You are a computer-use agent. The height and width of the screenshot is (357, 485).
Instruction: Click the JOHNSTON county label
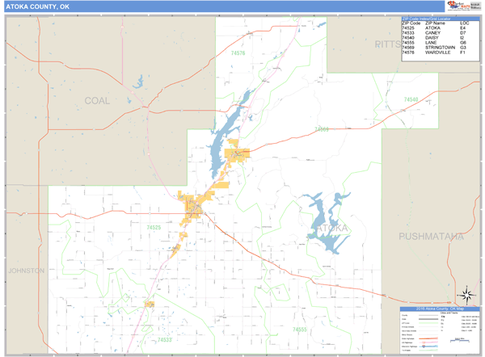tap(26, 271)
